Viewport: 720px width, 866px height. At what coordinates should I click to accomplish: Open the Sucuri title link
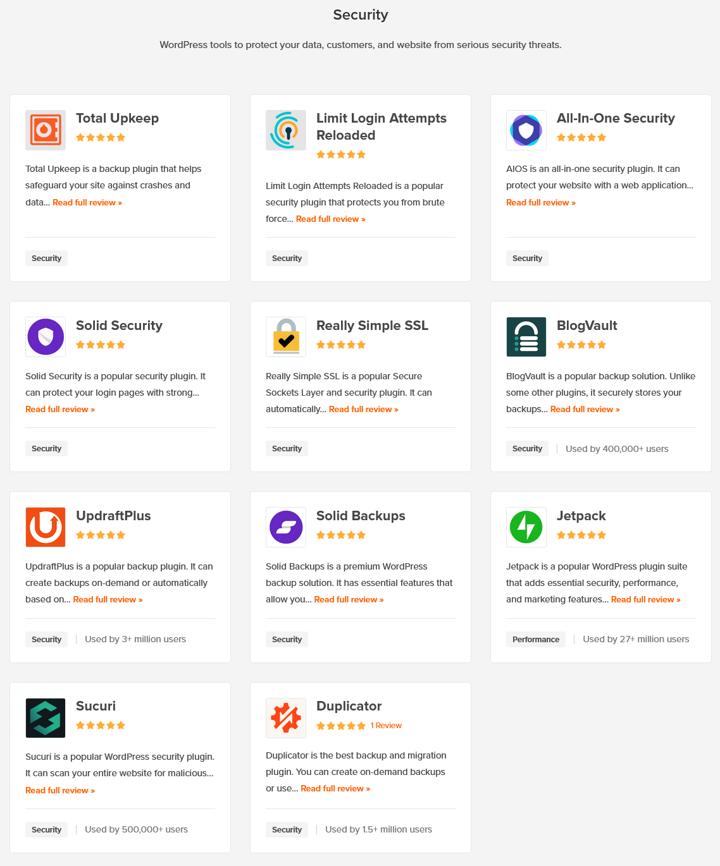(96, 706)
